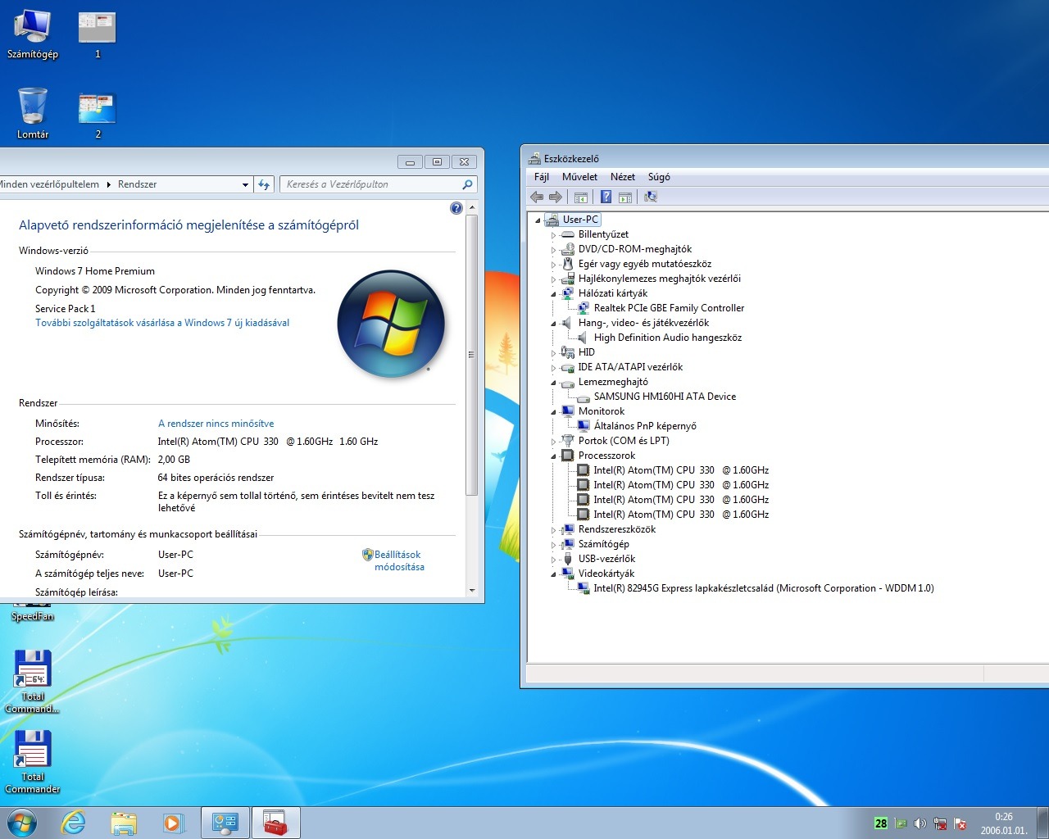Viewport: 1049px width, 839px height.
Task: Select High Definition Audio hangeszköz
Action: (x=667, y=338)
